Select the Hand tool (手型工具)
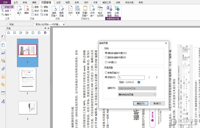The image size is (200, 128). [x=7, y=7]
